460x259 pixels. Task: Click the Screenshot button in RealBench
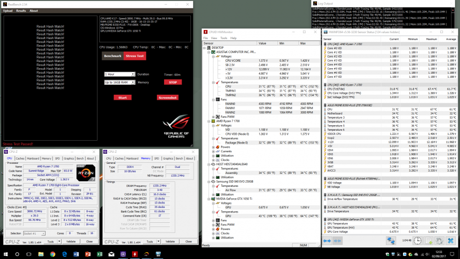pyautogui.click(x=167, y=98)
